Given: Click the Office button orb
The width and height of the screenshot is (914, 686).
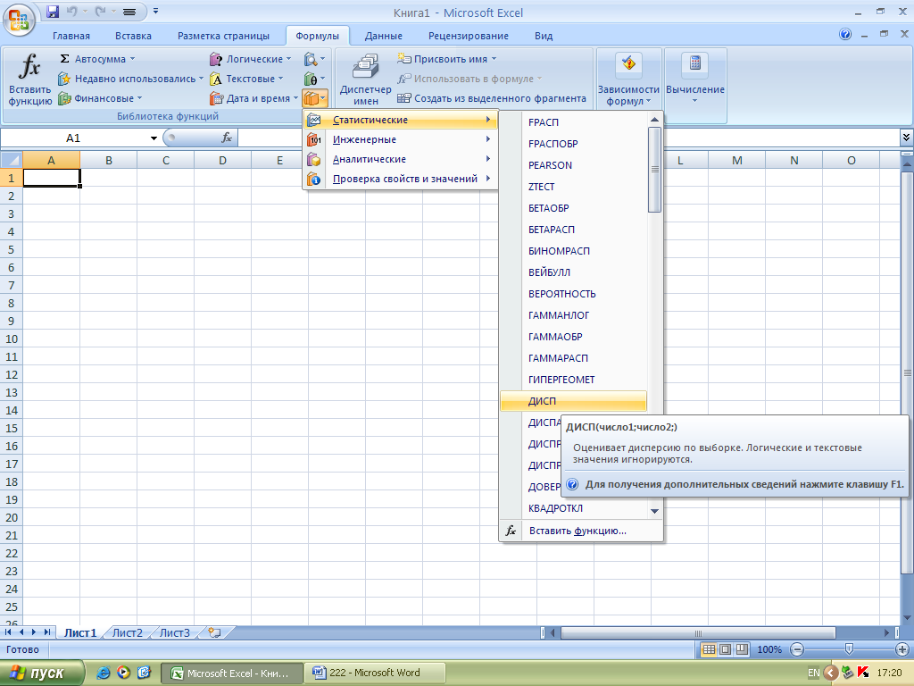Looking at the screenshot, I should [x=19, y=21].
